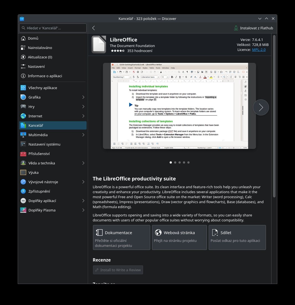295x305 pixels.
Task: Click the Discover app icon in title bar
Action: point(22,19)
